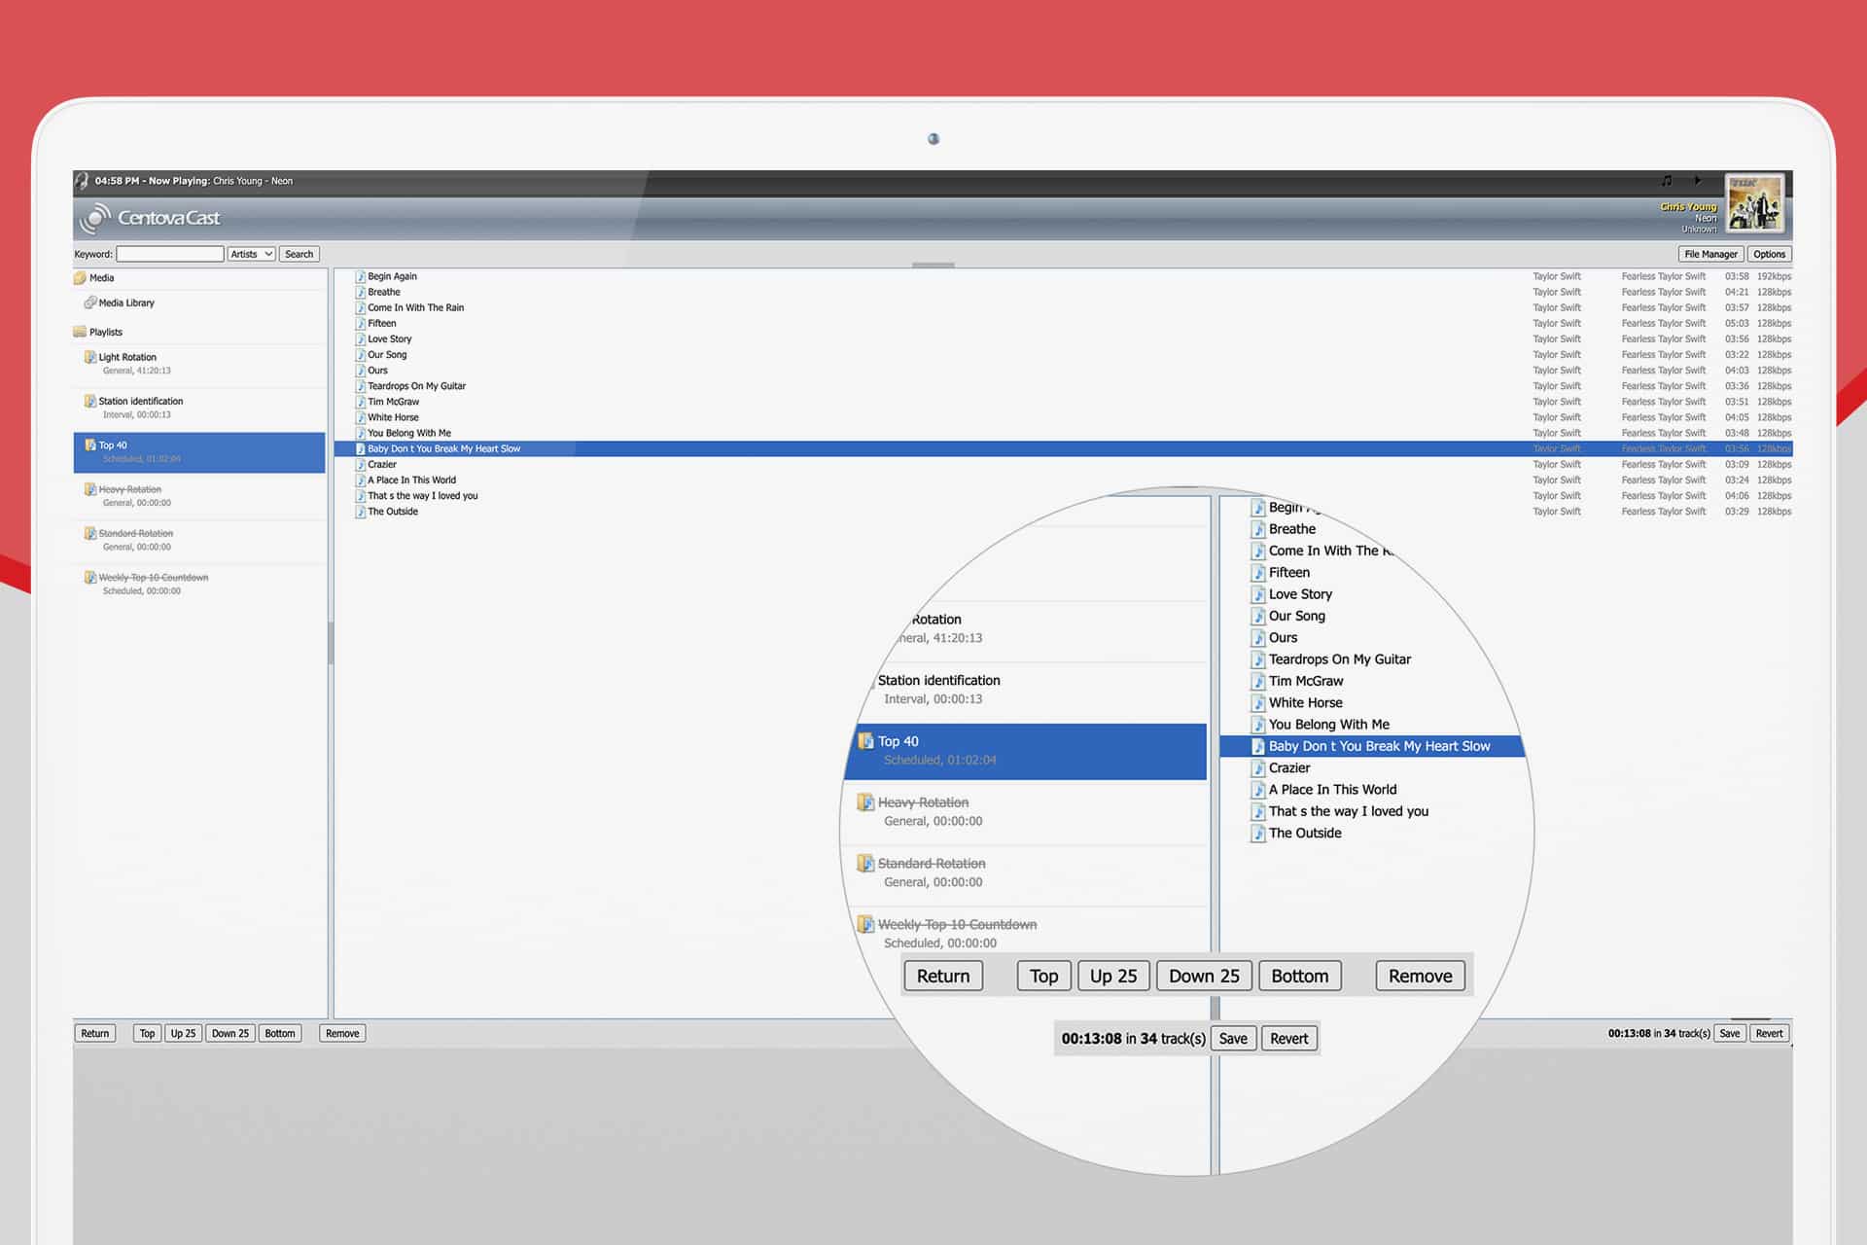1867x1245 pixels.
Task: Click the track icon beside Fifteen
Action: pyautogui.click(x=361, y=323)
